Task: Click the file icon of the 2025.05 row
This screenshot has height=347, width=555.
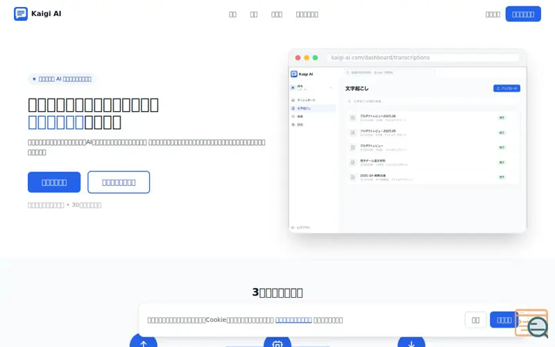Action: 352,133
